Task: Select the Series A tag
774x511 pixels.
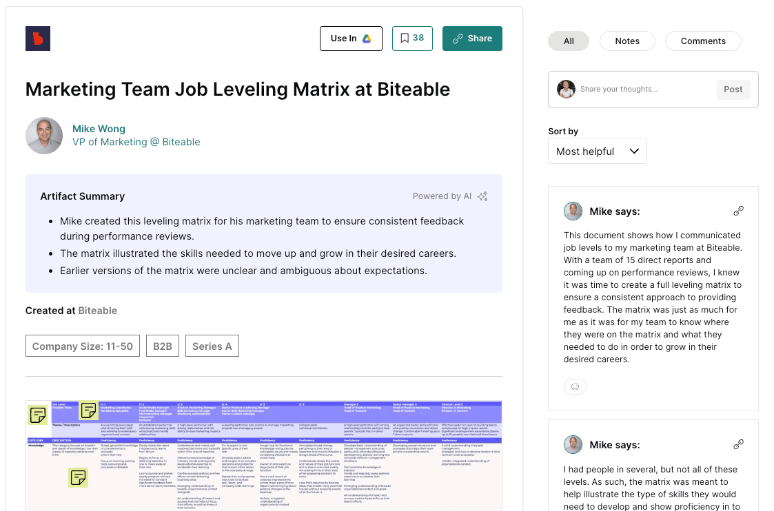Action: [x=212, y=346]
